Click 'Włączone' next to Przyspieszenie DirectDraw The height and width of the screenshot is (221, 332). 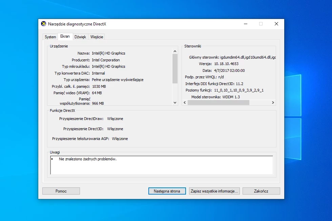click(115, 119)
